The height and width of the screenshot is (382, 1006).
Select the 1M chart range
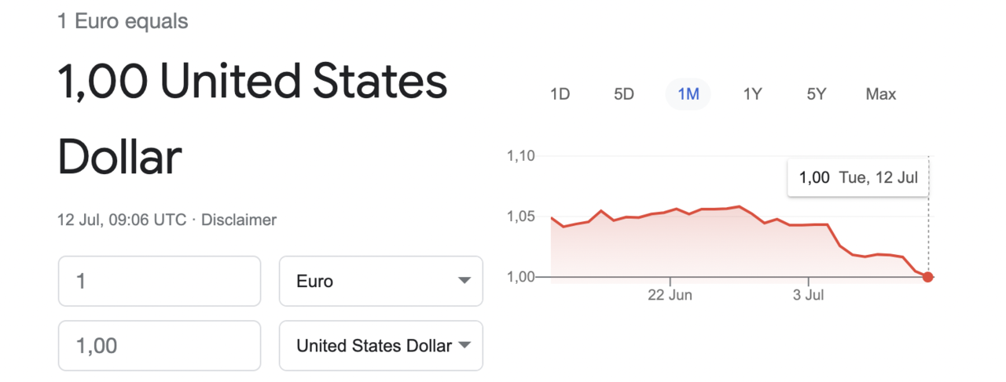coord(688,94)
